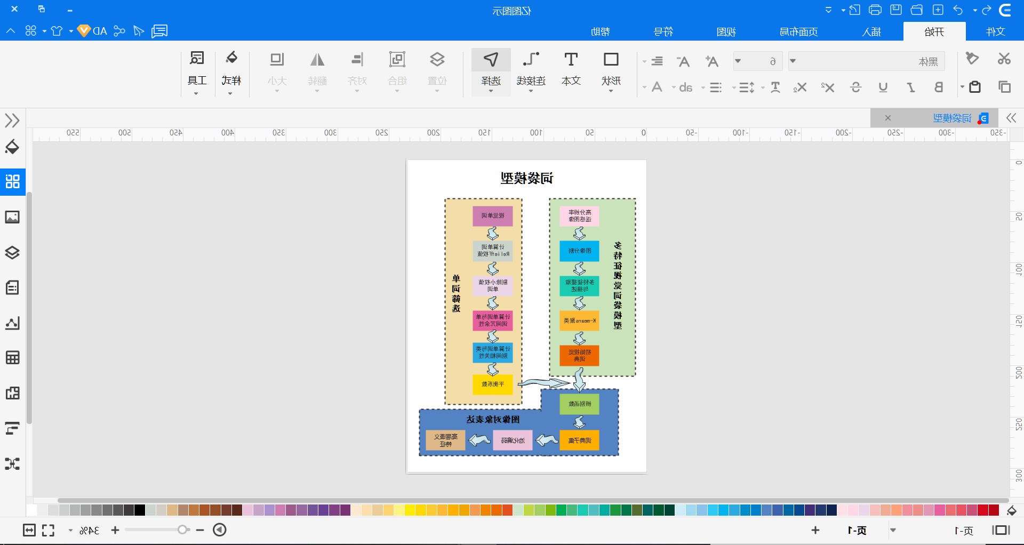Viewport: 1024px width, 545px height.
Task: Click the New document plus icon
Action: (x=938, y=10)
